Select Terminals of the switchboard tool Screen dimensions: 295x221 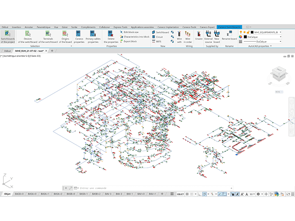(50, 36)
